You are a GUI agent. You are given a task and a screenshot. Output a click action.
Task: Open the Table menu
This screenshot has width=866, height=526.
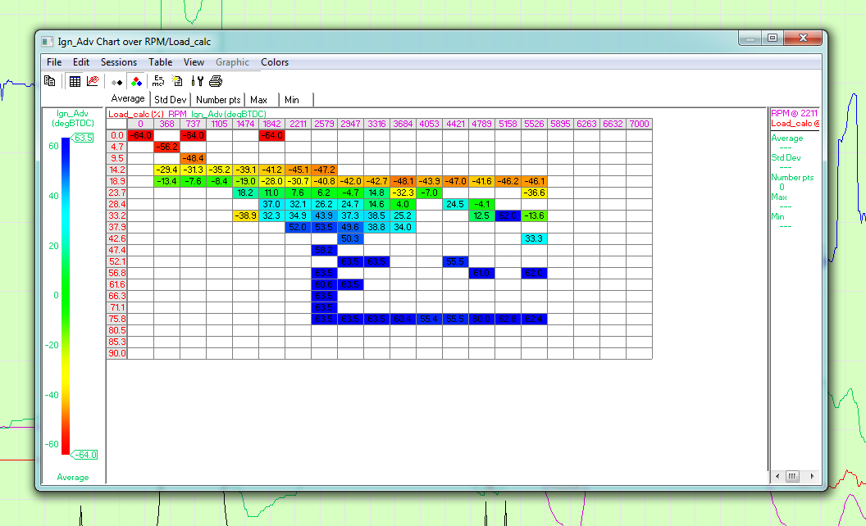[x=160, y=62]
